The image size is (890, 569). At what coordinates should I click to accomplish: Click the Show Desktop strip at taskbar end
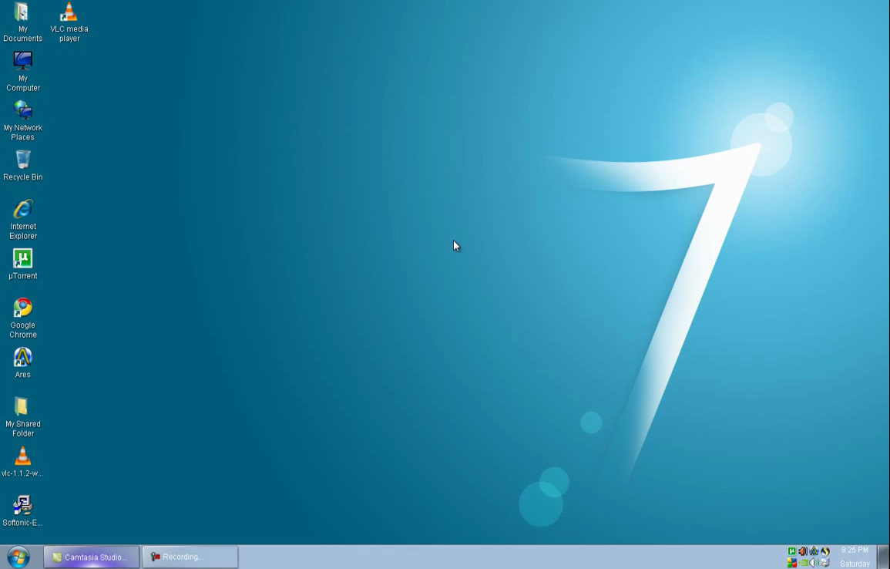(x=882, y=557)
